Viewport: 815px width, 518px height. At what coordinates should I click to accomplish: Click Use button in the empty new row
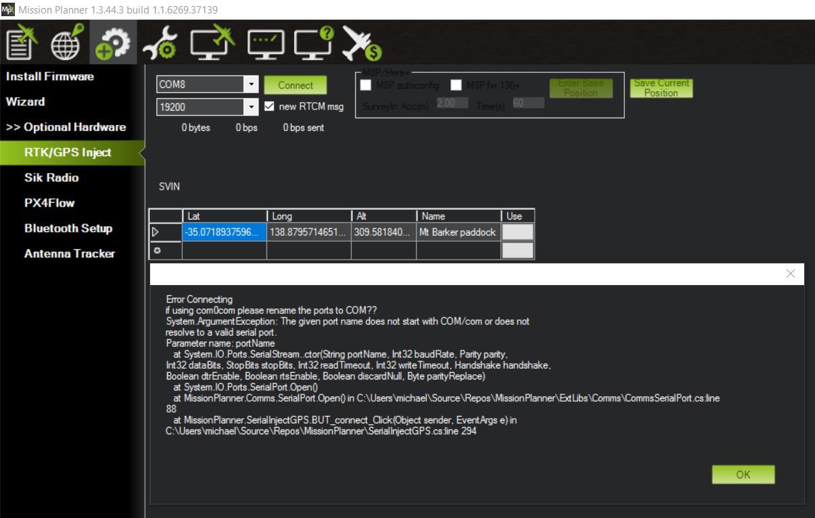517,251
